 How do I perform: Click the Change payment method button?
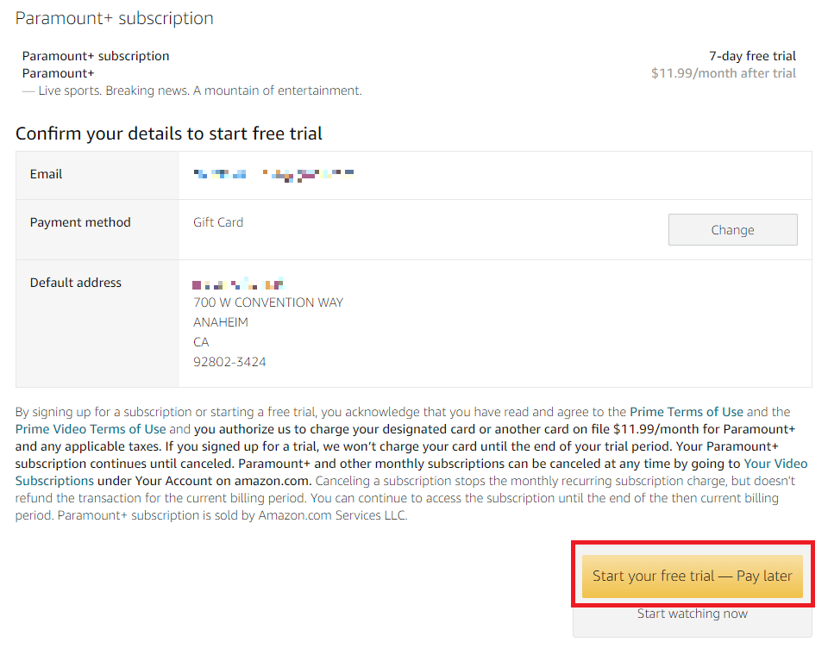(x=732, y=229)
